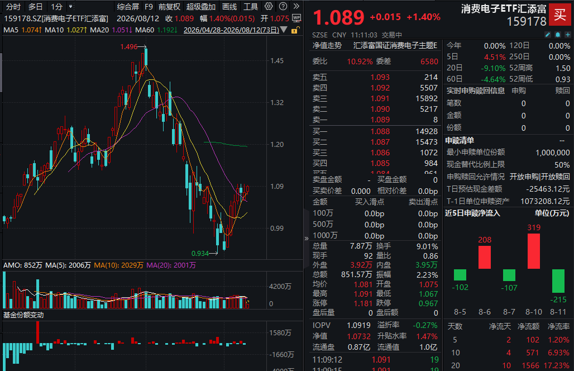Open the F9 deep data view

(149, 7)
